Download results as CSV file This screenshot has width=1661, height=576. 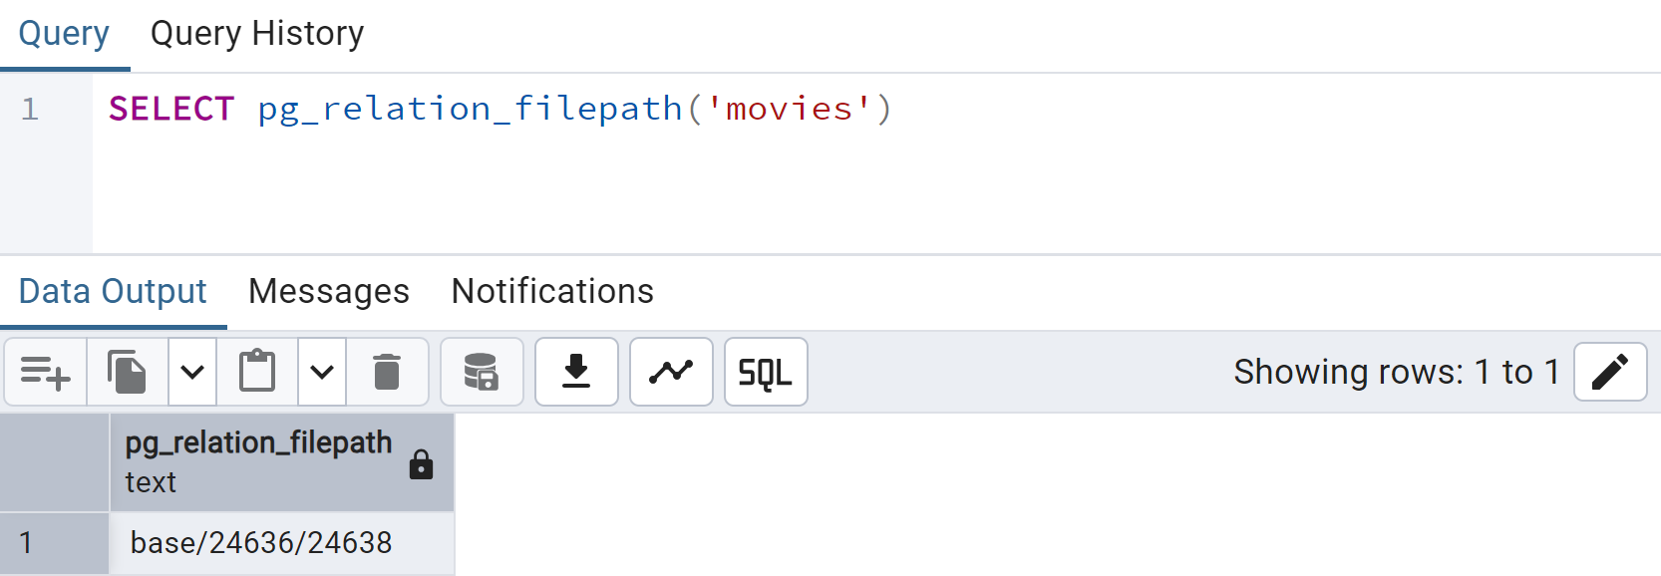click(x=576, y=372)
